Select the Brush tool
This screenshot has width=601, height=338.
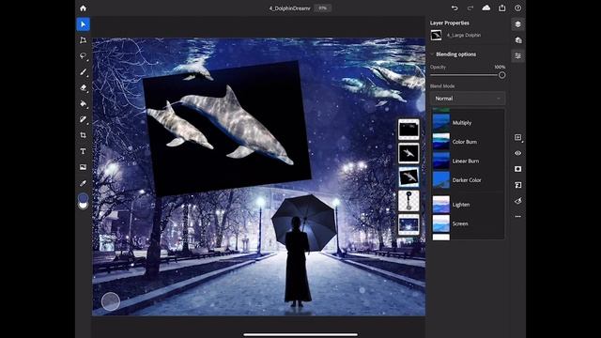coord(84,72)
